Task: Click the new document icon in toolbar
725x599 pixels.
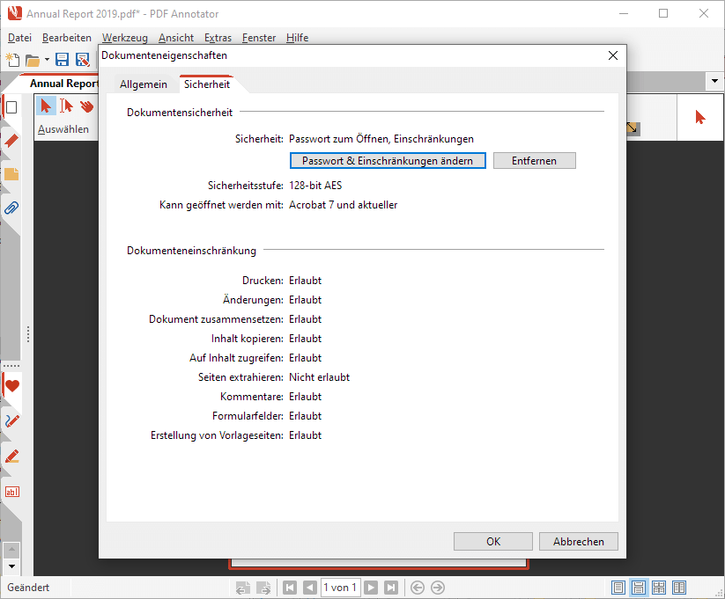Action: pyautogui.click(x=12, y=60)
